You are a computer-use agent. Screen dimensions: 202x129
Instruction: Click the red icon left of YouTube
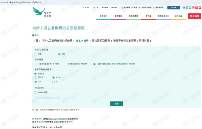tap(197, 8)
